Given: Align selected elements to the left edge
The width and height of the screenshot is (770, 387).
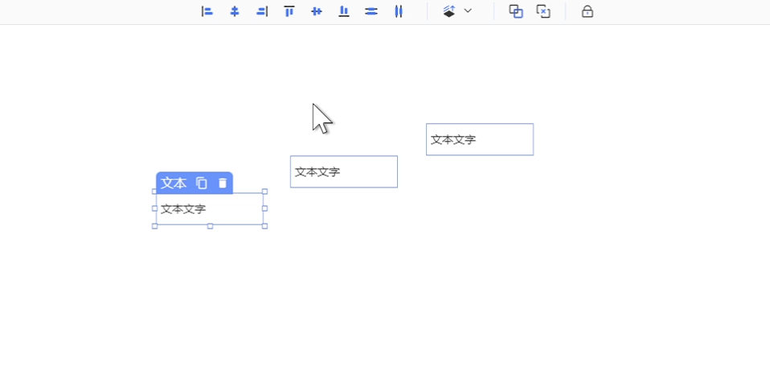Looking at the screenshot, I should click(x=207, y=11).
